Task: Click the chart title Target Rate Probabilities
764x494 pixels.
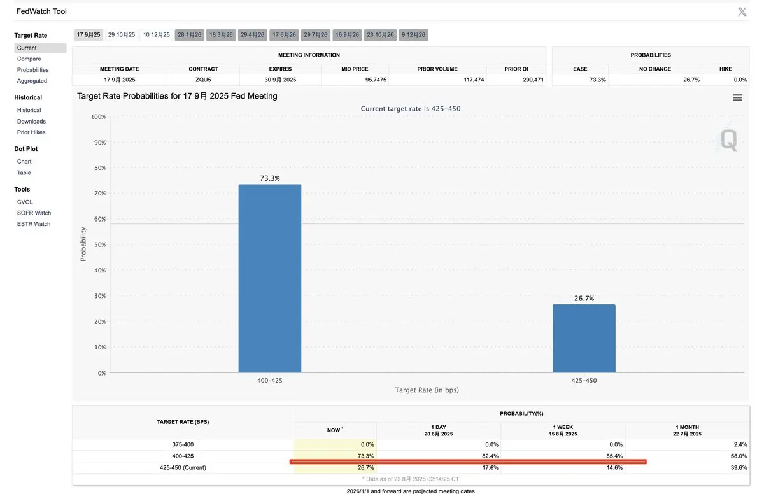Action: click(177, 96)
